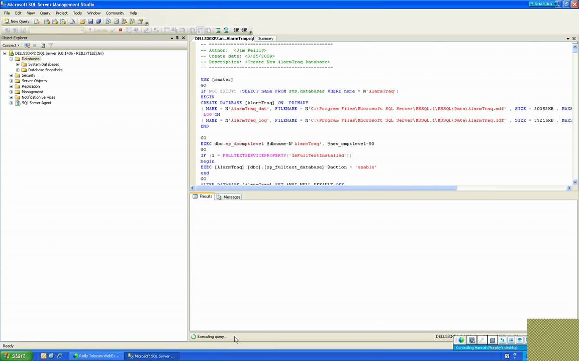Open the Connect dropdown in Object Explorer
This screenshot has width=579, height=361.
pyautogui.click(x=11, y=45)
